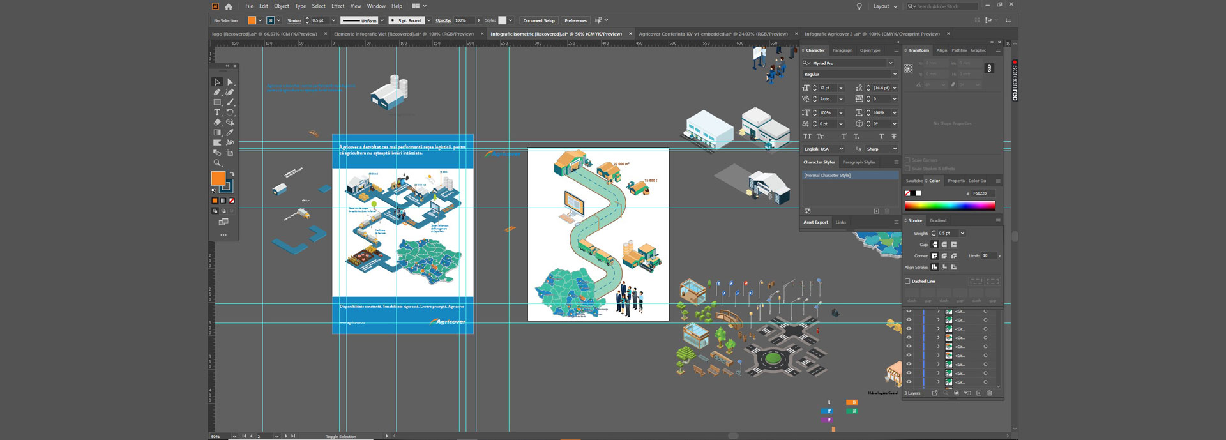Image resolution: width=1226 pixels, height=440 pixels.
Task: Swap fill and stroke colors
Action: [232, 174]
